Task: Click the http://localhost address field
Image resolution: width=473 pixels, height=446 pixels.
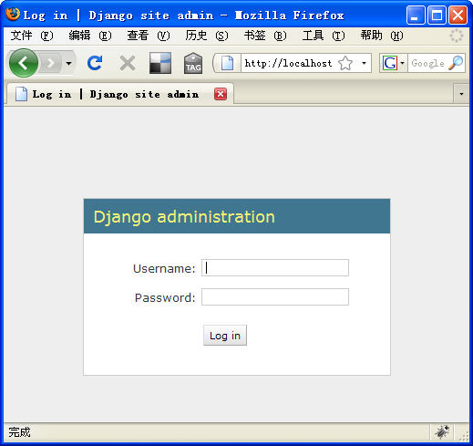Action: (289, 63)
